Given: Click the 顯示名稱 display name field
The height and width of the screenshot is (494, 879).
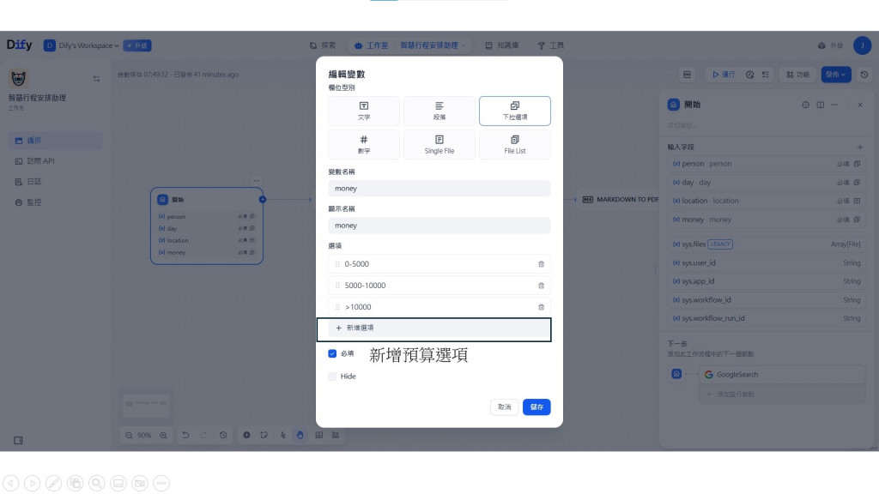Looking at the screenshot, I should pos(439,226).
